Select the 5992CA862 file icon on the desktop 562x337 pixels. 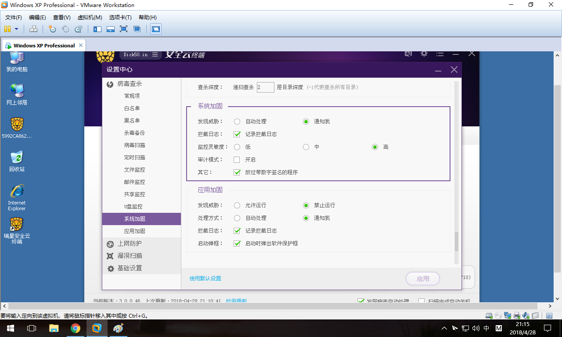[x=17, y=128]
